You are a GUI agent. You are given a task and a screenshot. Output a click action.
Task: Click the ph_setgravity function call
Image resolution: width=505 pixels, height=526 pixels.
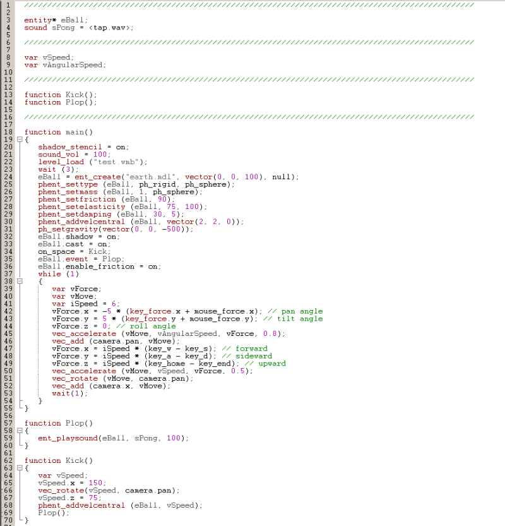point(63,229)
